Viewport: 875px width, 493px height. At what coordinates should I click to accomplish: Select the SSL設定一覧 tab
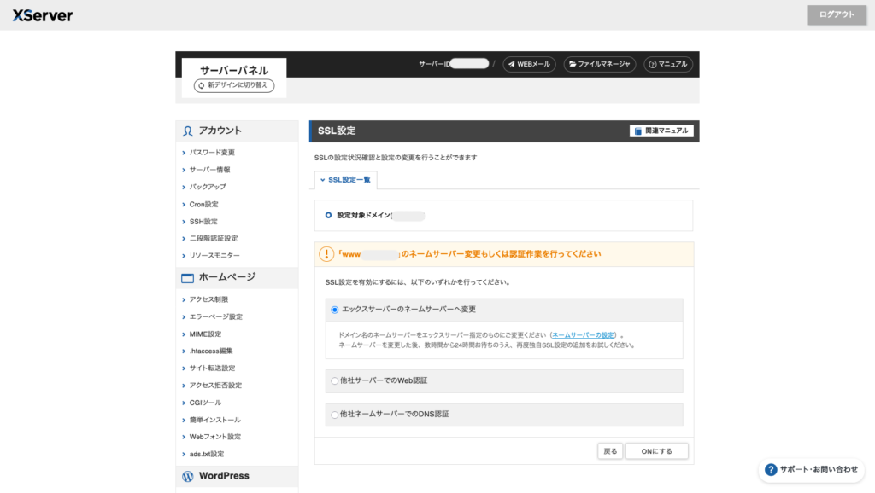click(345, 180)
